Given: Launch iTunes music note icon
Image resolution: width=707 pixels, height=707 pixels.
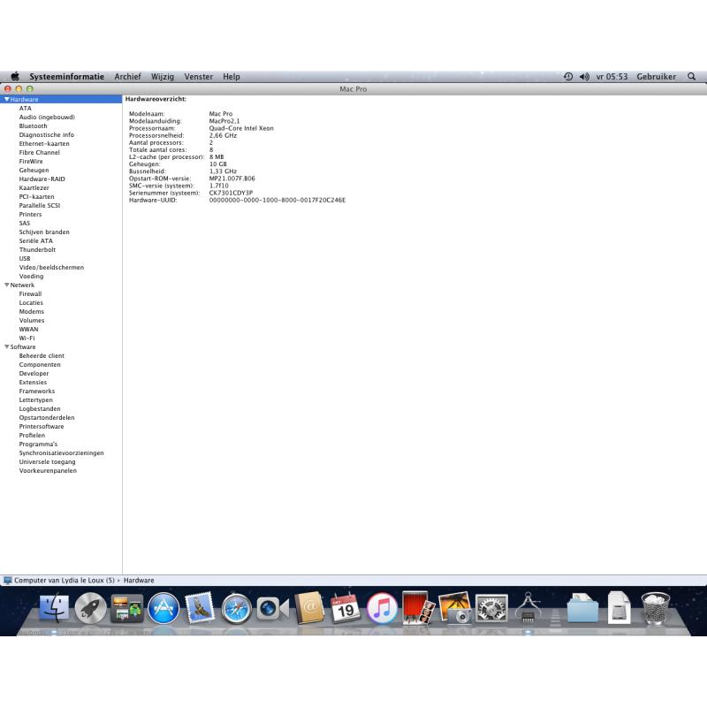Looking at the screenshot, I should pyautogui.click(x=382, y=608).
